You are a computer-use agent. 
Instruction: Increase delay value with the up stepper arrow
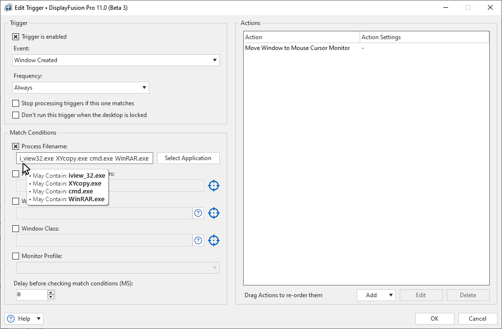pyautogui.click(x=50, y=293)
